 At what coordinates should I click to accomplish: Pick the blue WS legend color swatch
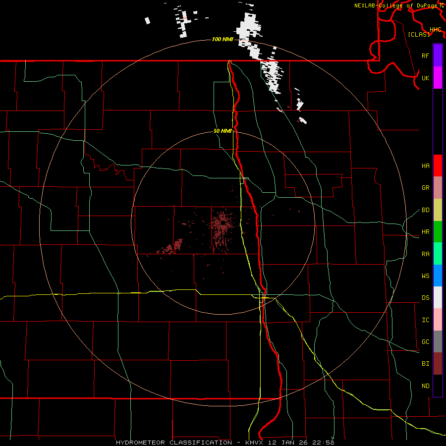[x=438, y=276]
